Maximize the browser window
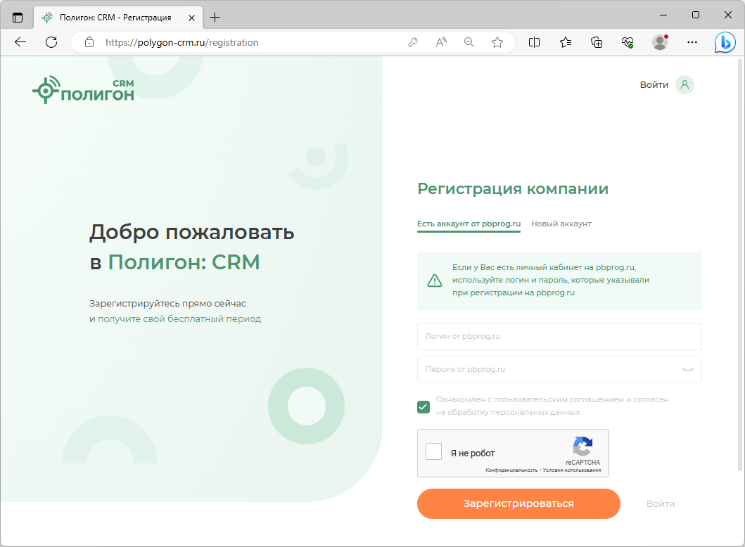The height and width of the screenshot is (547, 745). click(696, 15)
